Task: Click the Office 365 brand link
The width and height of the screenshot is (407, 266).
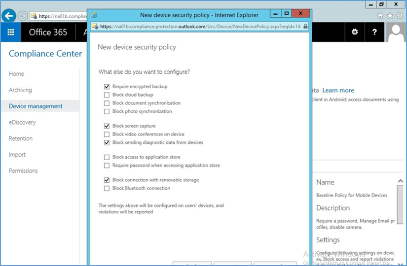Action: pyautogui.click(x=48, y=32)
